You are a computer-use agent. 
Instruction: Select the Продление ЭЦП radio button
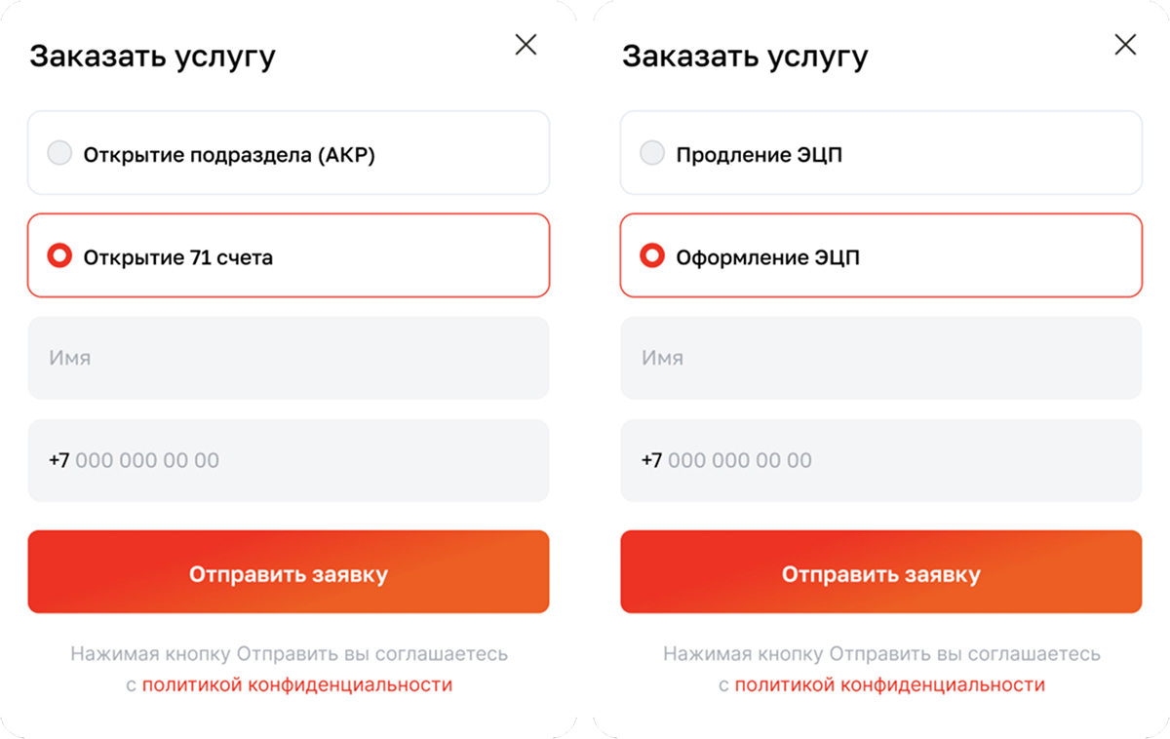coord(652,154)
